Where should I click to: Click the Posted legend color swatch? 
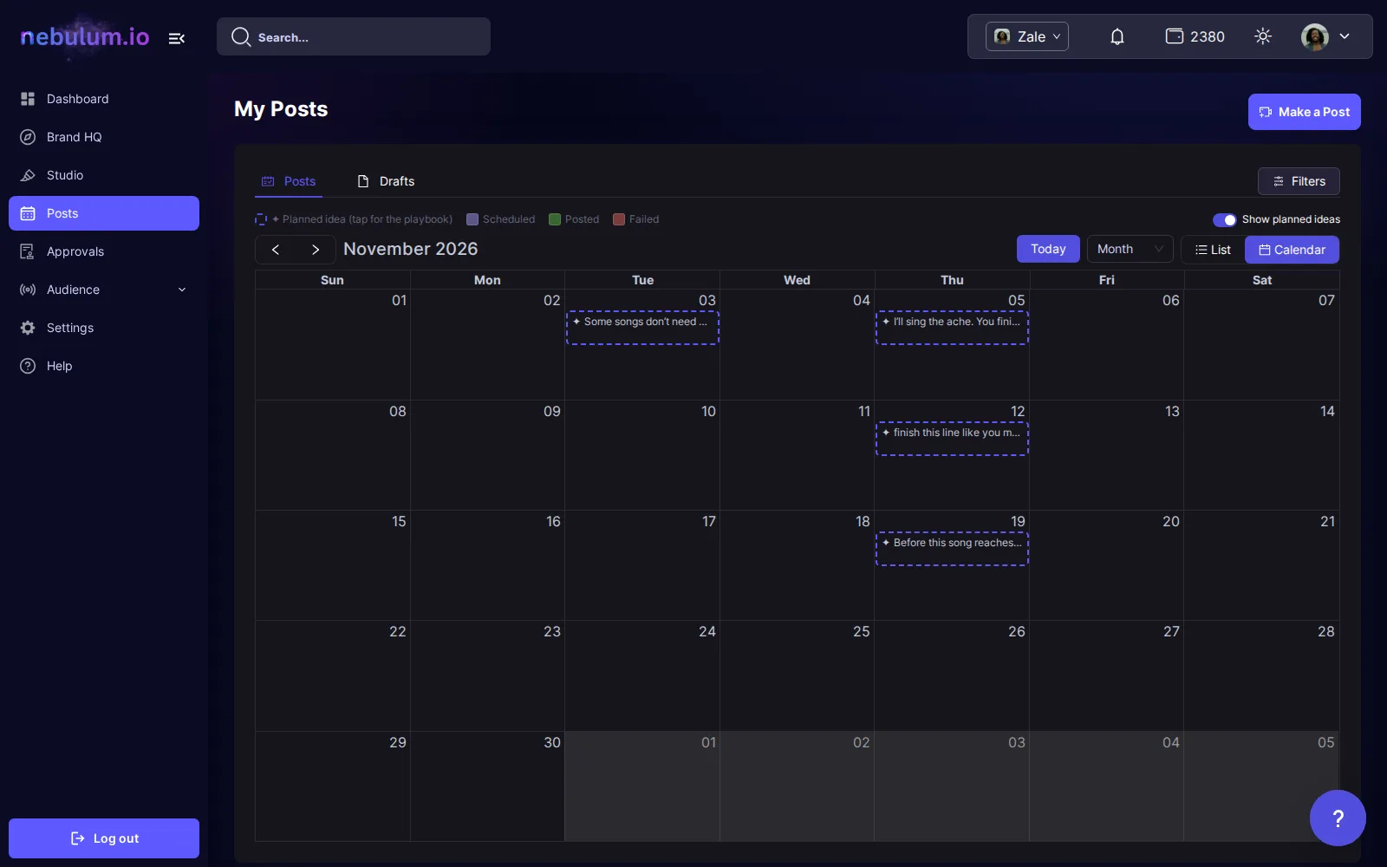point(555,219)
